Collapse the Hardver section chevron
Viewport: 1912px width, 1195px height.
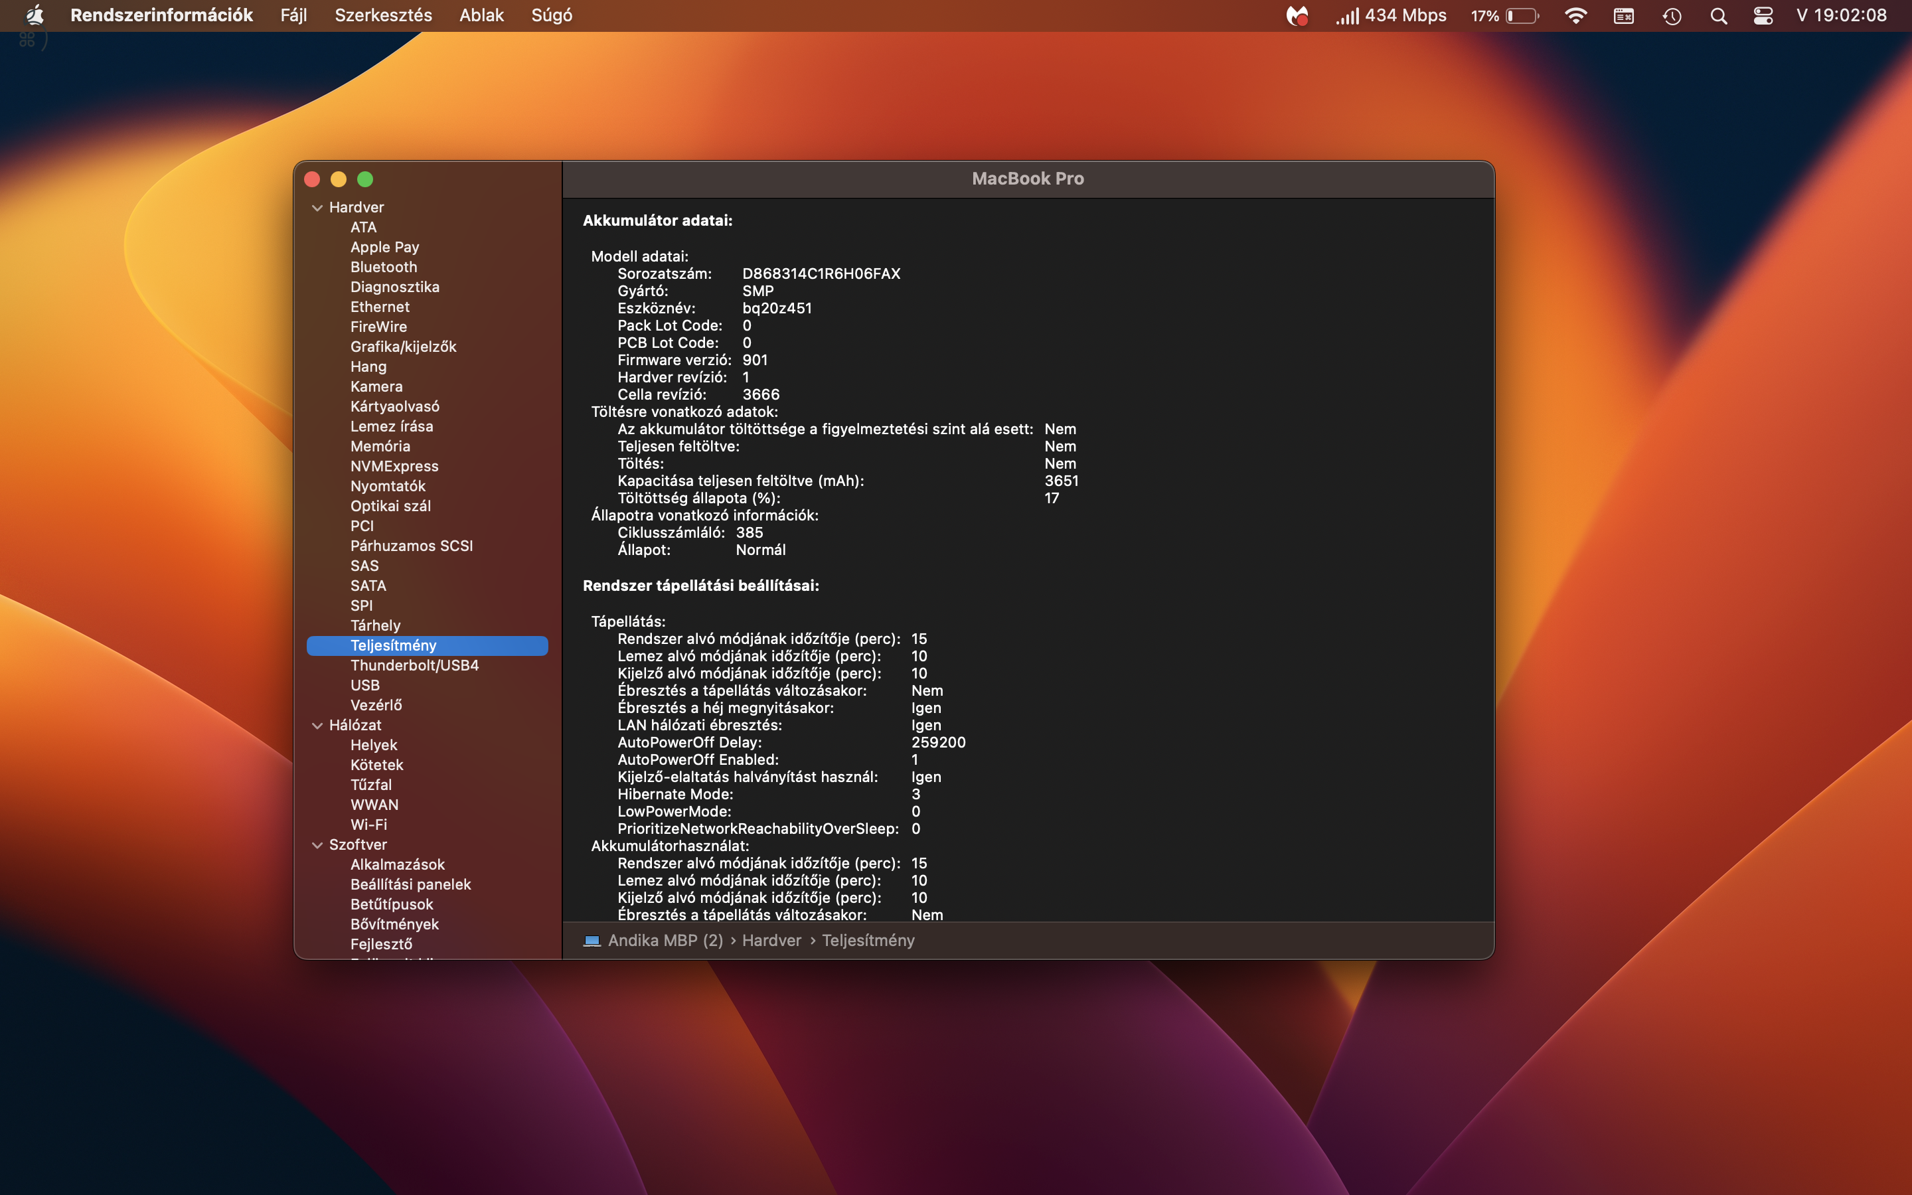point(317,208)
